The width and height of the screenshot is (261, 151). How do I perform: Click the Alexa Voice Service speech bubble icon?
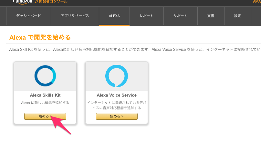click(117, 76)
